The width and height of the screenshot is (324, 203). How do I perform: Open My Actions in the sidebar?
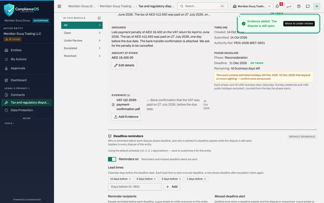click(x=27, y=59)
